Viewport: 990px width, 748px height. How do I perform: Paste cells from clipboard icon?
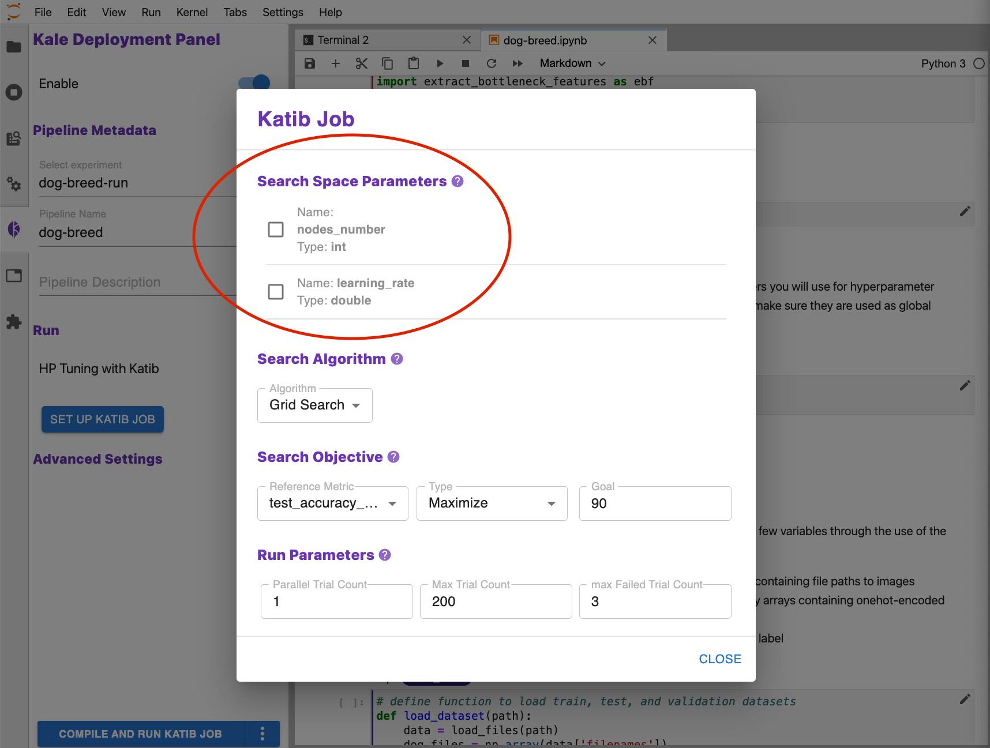tap(414, 63)
